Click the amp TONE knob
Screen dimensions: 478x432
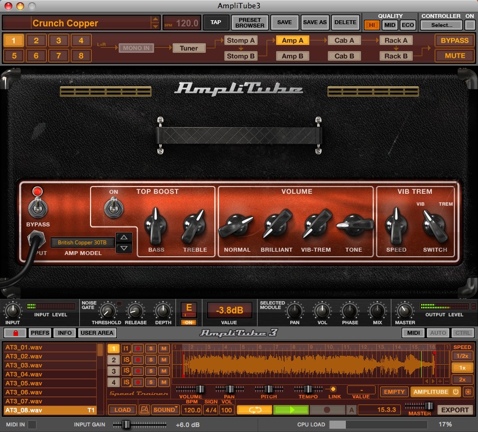tap(354, 225)
